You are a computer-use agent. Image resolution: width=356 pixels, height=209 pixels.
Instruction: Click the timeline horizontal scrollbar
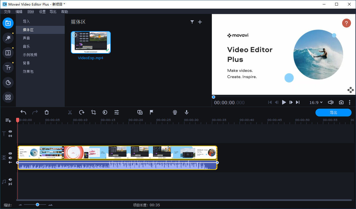pyautogui.click(x=184, y=200)
